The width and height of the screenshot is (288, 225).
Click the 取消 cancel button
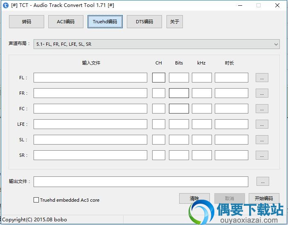coord(229,198)
